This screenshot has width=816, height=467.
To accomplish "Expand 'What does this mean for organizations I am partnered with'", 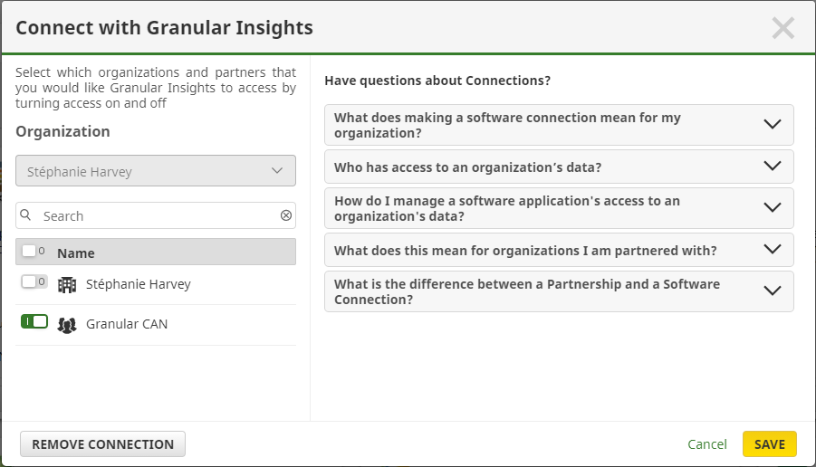I will [x=559, y=250].
